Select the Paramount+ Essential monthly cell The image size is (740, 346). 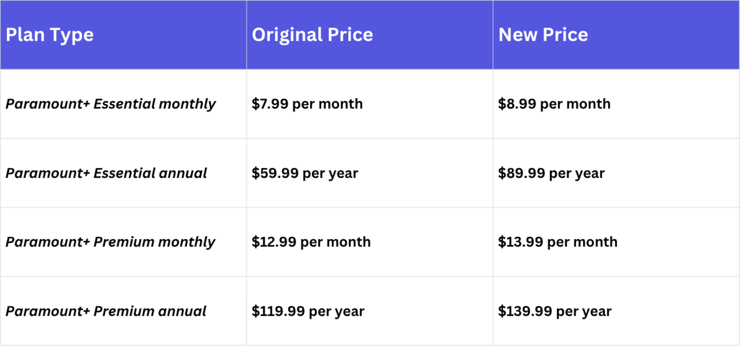111,104
